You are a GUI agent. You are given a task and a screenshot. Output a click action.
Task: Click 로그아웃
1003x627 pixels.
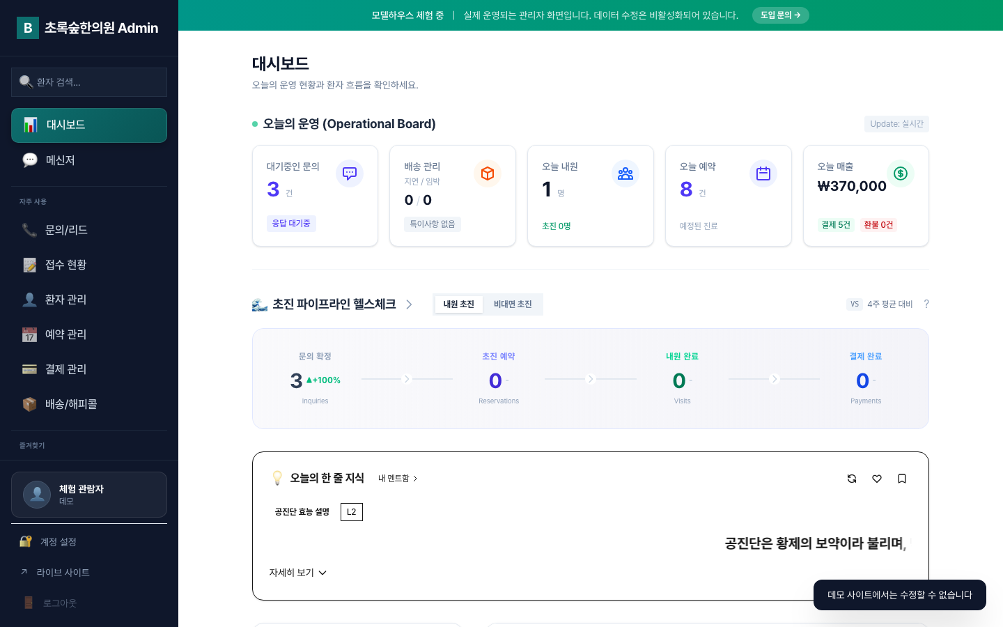[89, 603]
